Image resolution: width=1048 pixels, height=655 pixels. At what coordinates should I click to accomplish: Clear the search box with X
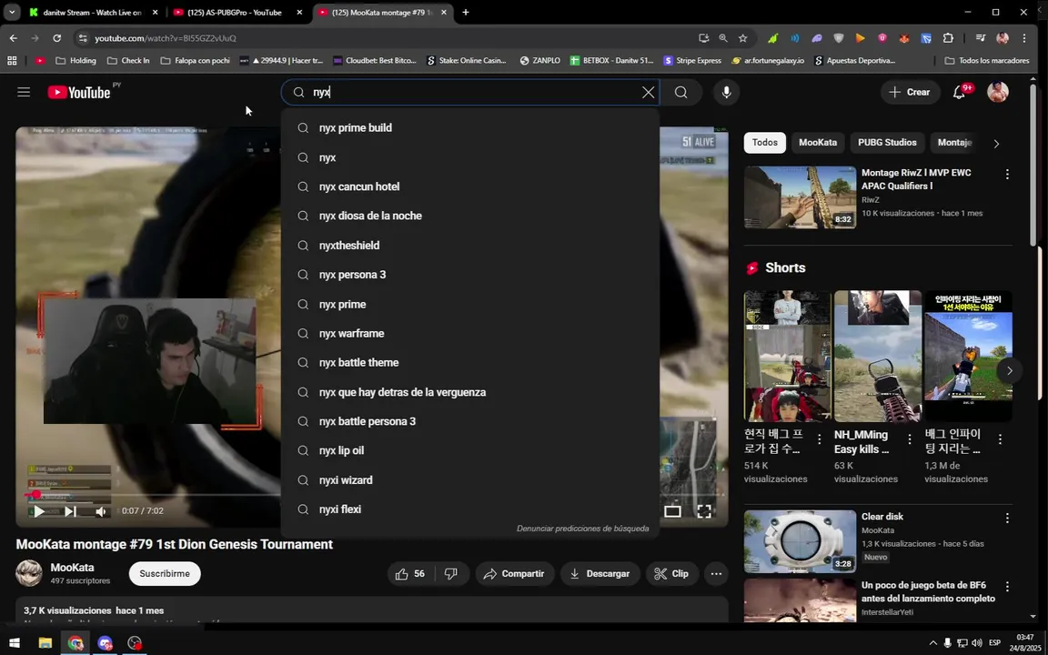(648, 92)
